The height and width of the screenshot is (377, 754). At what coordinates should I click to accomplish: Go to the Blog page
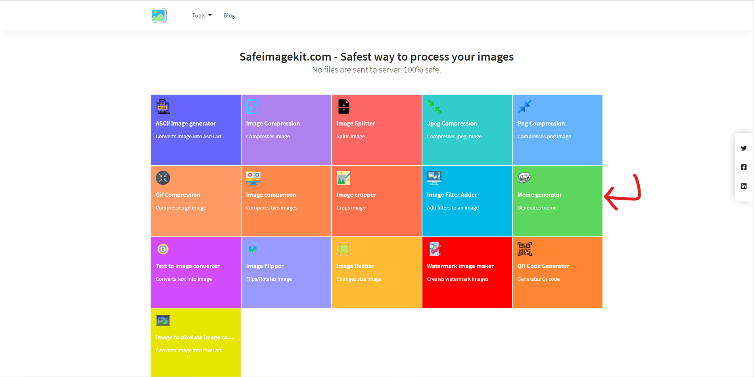(x=229, y=15)
